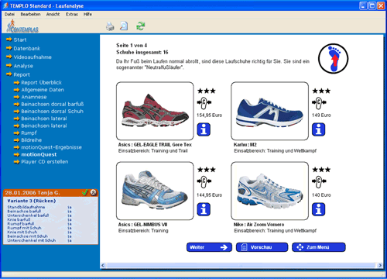Click shoe width icon beside Air Zoom Vomero

[319, 181]
